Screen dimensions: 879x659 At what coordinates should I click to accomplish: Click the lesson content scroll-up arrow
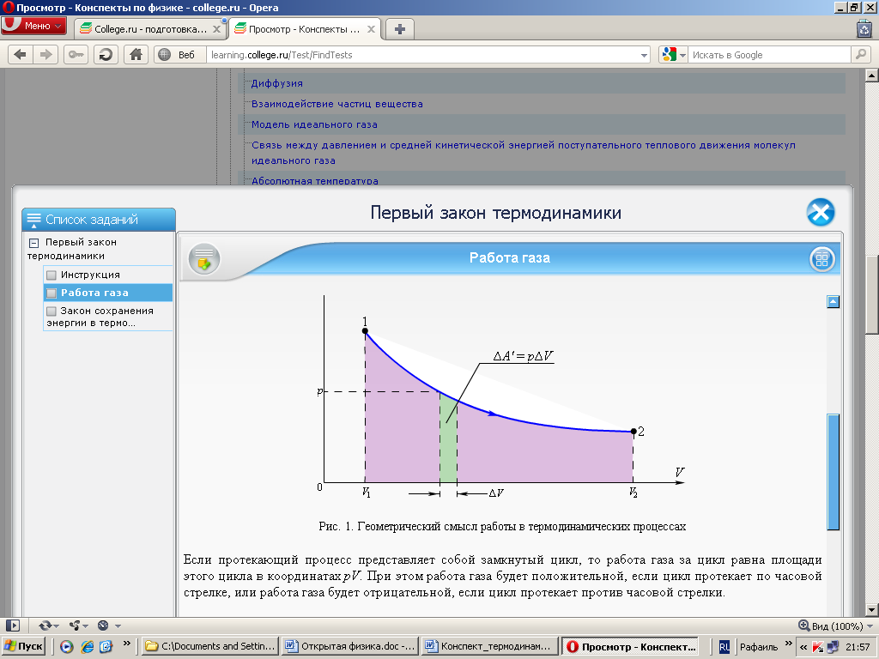coord(833,302)
